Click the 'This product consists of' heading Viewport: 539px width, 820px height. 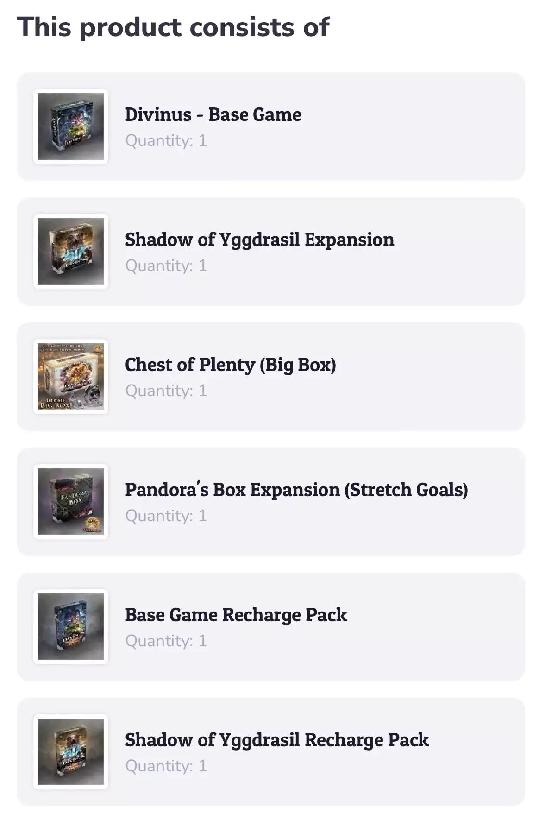[x=173, y=27]
